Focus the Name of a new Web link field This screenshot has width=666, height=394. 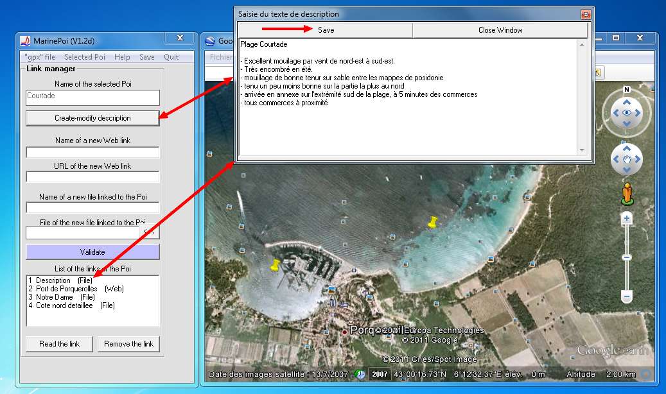pyautogui.click(x=92, y=153)
